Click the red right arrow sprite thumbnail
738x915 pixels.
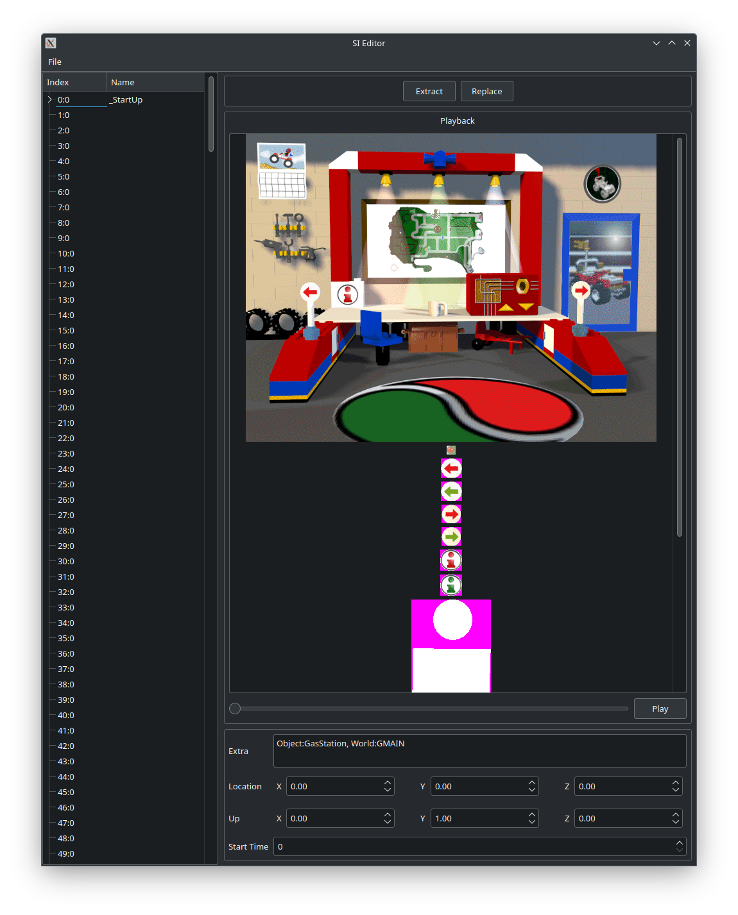click(451, 514)
